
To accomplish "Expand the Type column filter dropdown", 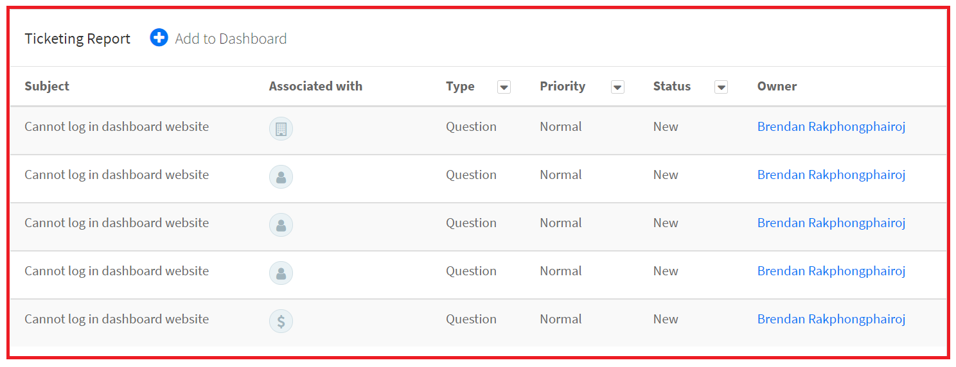I will pos(504,87).
